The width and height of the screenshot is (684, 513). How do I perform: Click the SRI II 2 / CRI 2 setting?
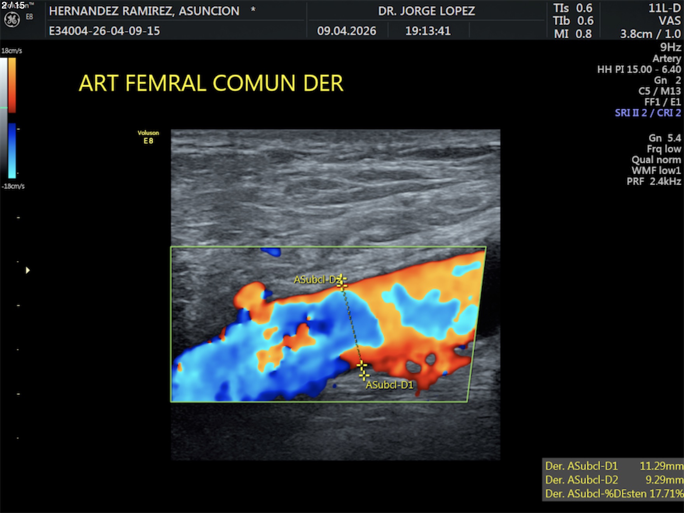[647, 113]
